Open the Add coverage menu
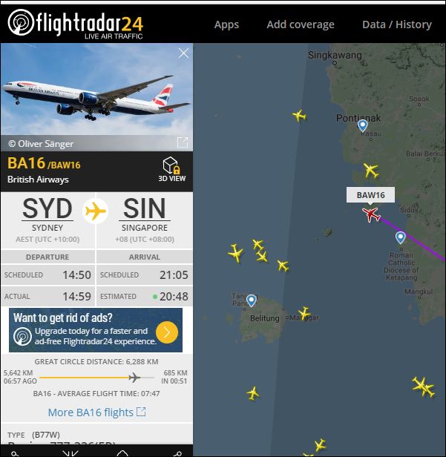This screenshot has width=446, height=457. [301, 24]
